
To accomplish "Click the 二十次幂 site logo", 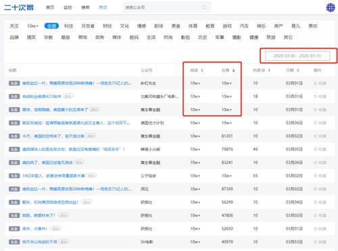I will tap(19, 7).
